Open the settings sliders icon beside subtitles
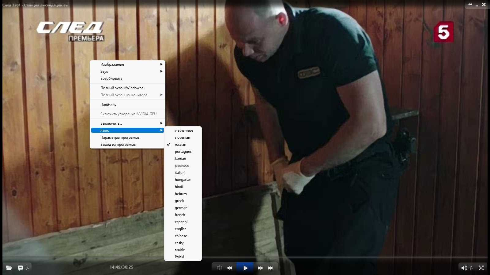This screenshot has width=490, height=275. pos(27,268)
